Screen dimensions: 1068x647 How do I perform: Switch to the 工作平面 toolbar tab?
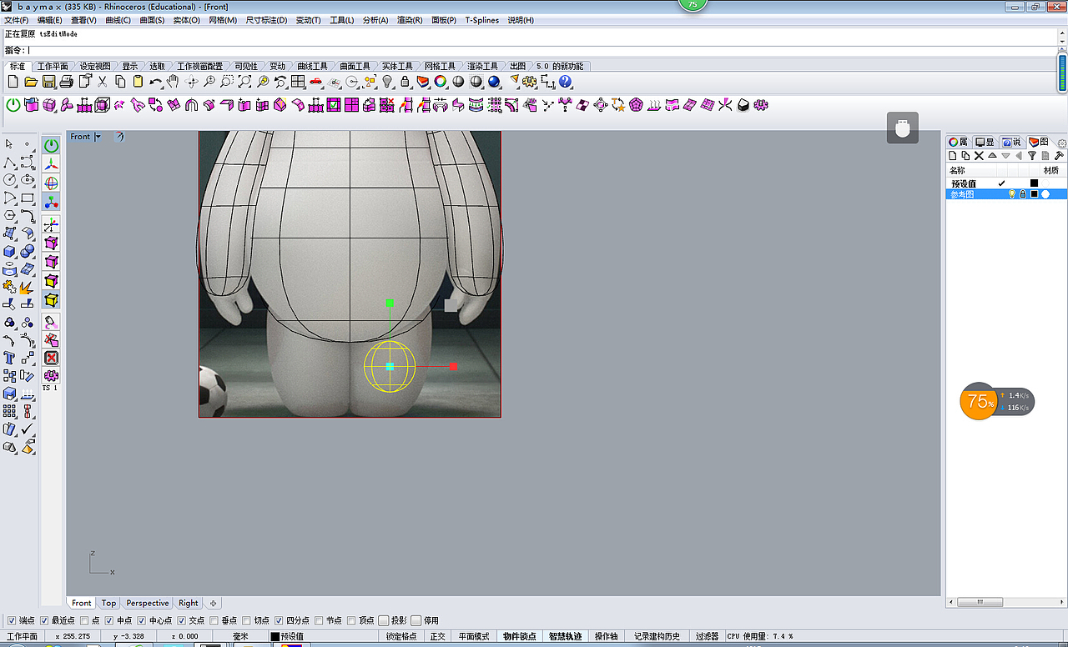point(53,66)
